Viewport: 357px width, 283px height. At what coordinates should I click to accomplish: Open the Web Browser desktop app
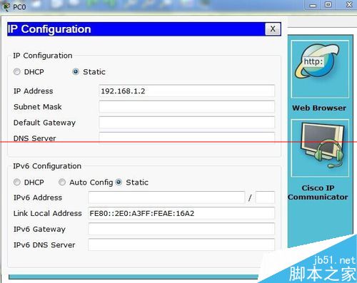tap(320, 69)
